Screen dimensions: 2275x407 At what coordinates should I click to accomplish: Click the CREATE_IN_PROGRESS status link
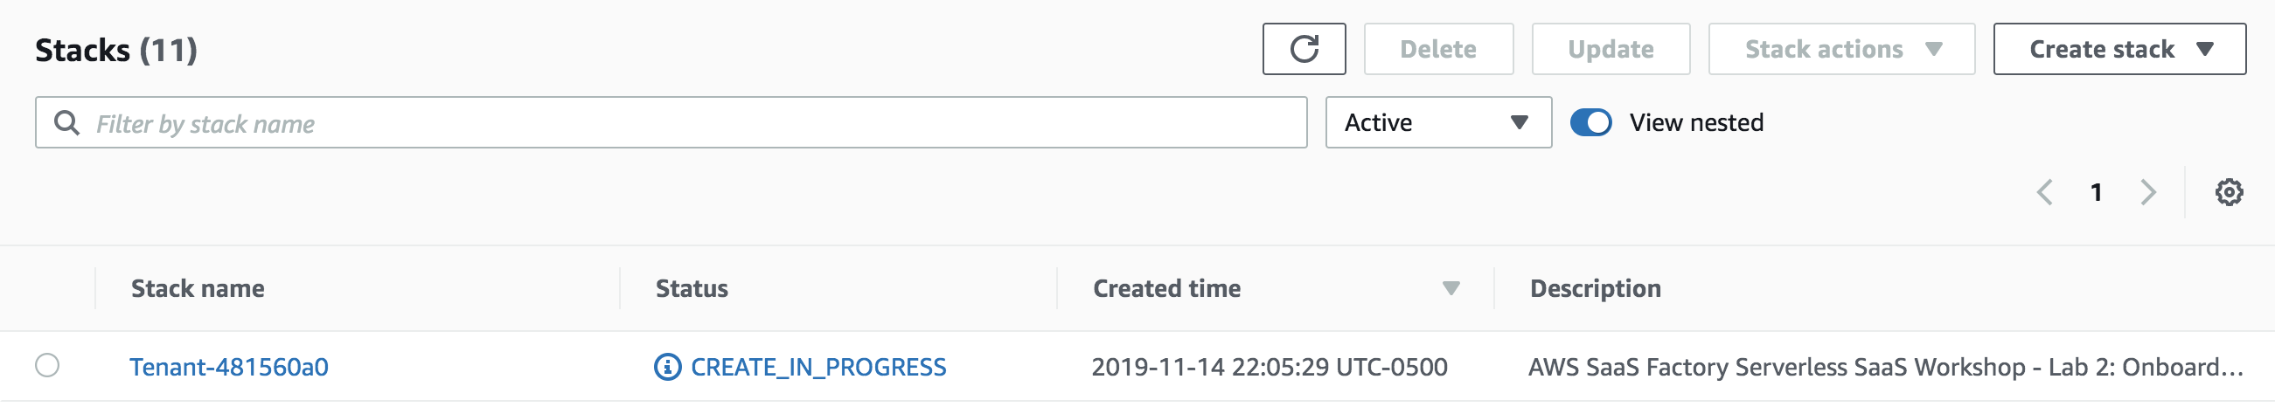tap(817, 368)
